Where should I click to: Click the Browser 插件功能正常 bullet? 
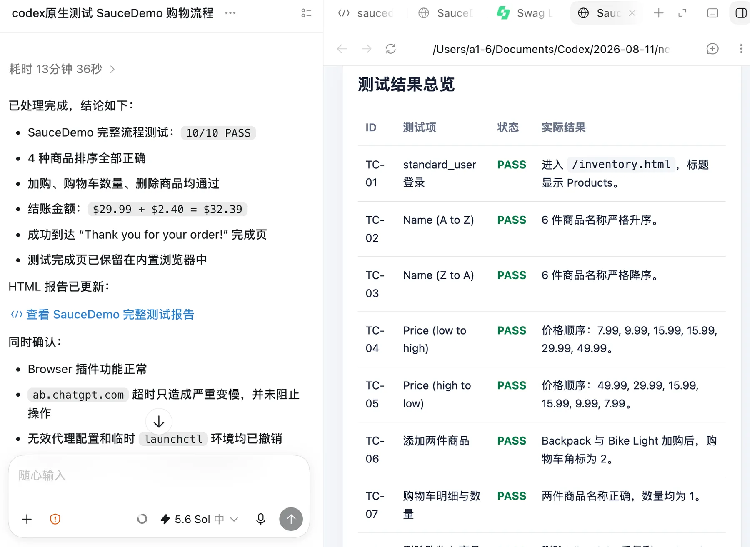[87, 369]
